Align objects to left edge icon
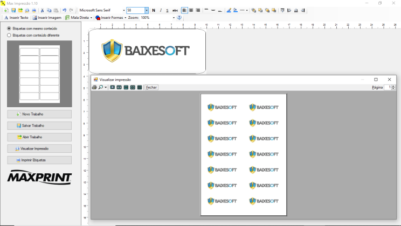Viewport: 401px width, 226px height. (289, 10)
